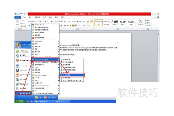Open the 文件 File tab
The image size is (174, 116).
pos(18,17)
